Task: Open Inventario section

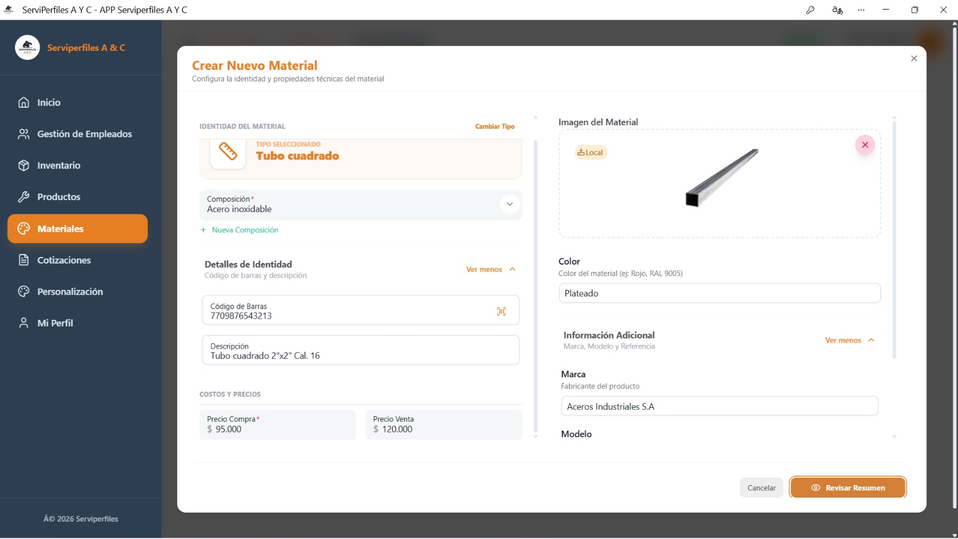Action: 77,165
